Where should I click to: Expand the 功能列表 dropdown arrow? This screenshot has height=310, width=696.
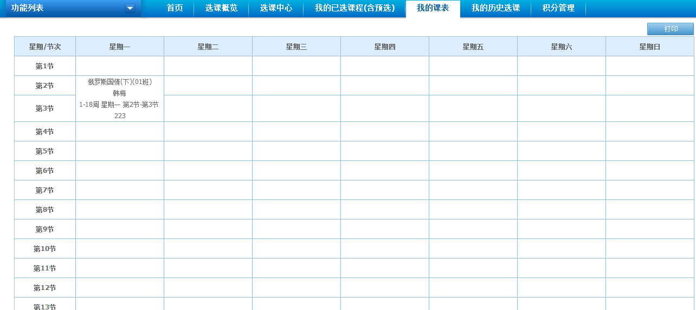coord(130,8)
